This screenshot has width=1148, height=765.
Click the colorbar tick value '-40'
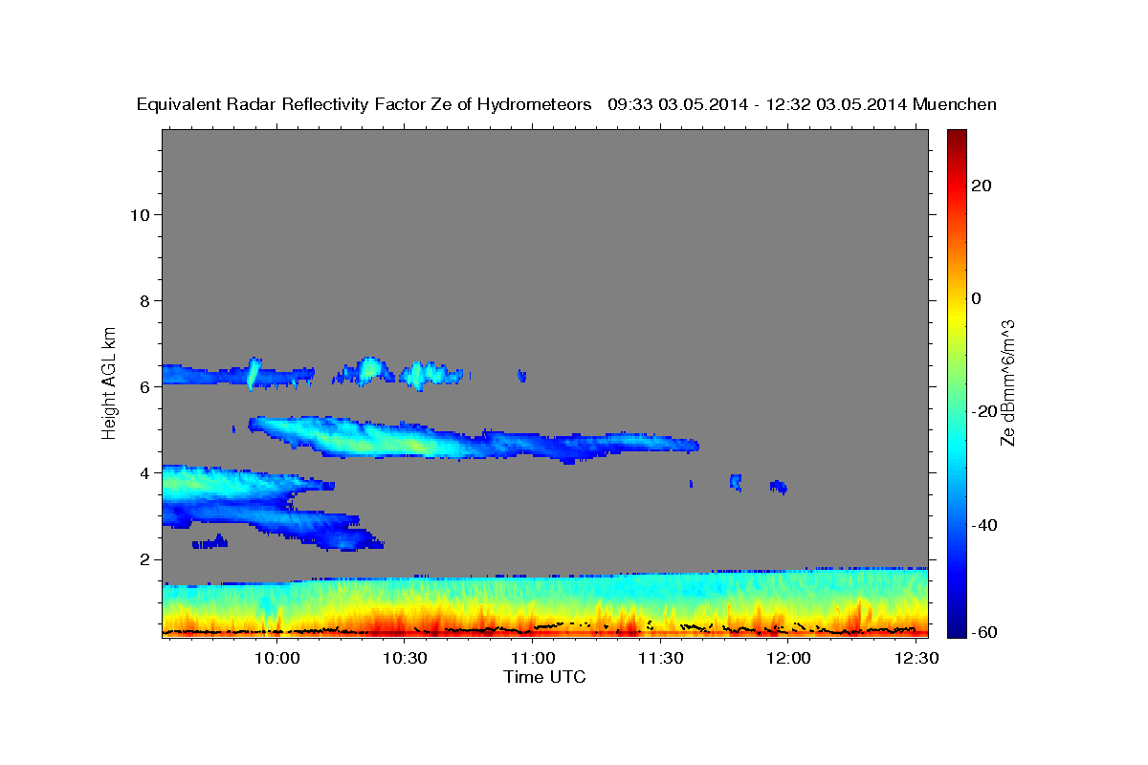coord(985,524)
